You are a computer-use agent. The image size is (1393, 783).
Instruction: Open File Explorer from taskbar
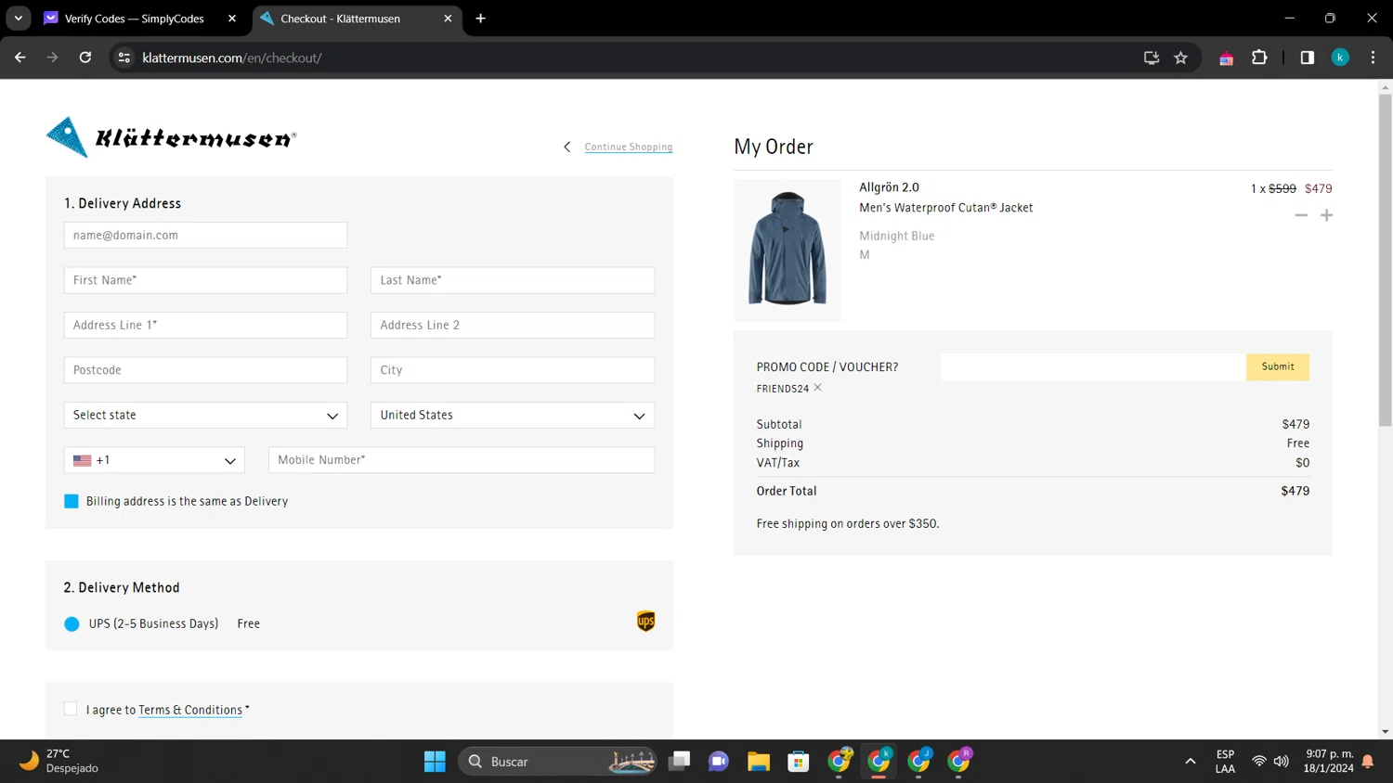coord(759,762)
